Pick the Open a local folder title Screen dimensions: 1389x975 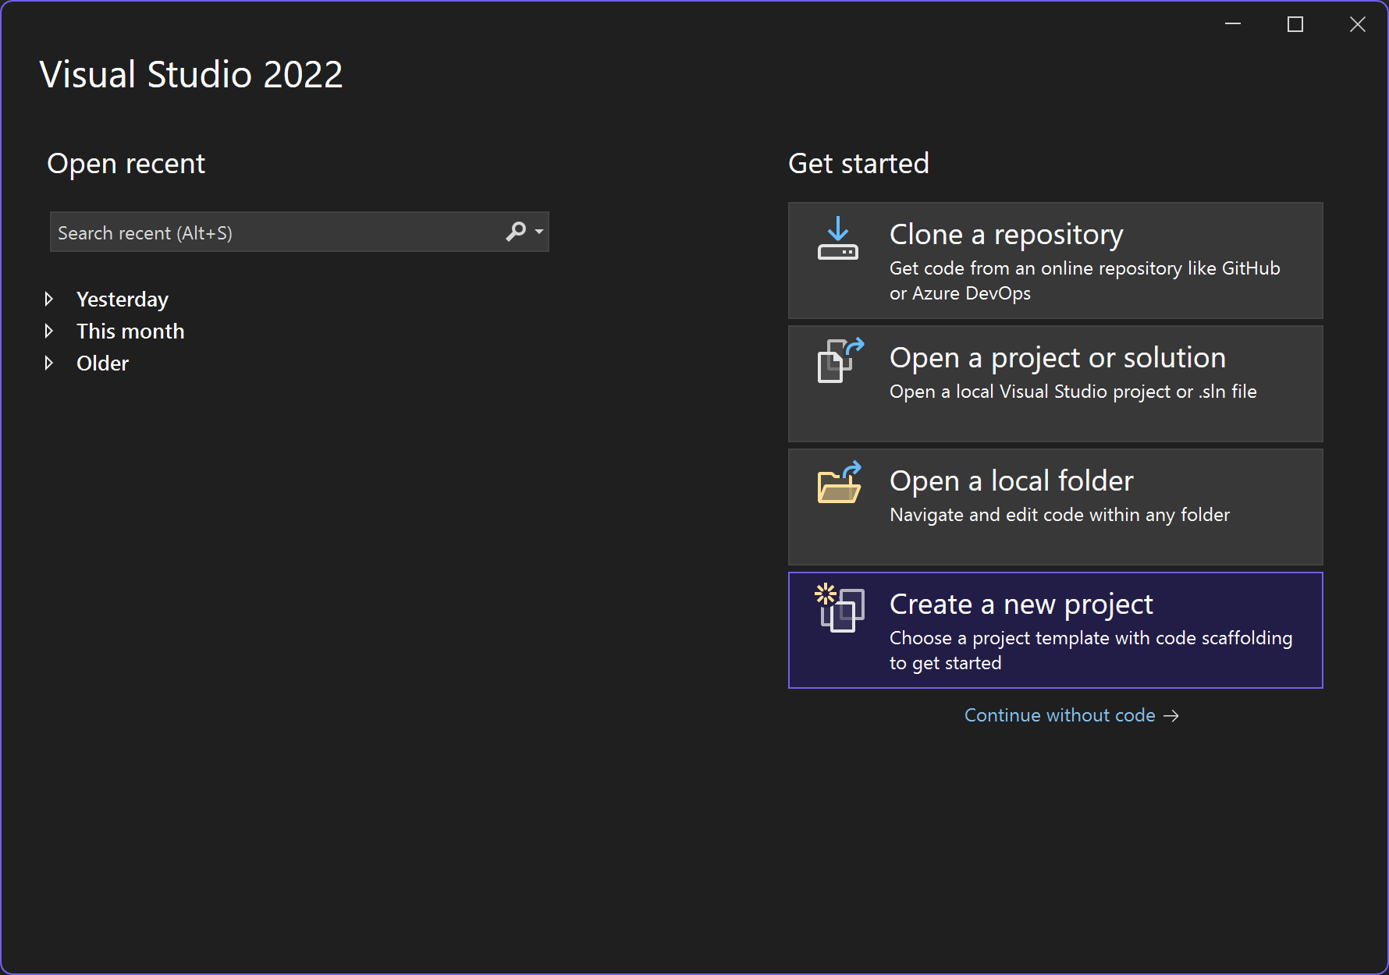pos(1011,481)
